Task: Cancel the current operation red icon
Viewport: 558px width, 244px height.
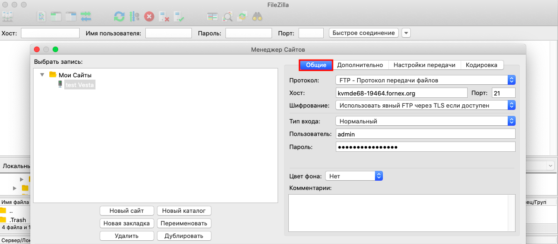Action: 149,16
